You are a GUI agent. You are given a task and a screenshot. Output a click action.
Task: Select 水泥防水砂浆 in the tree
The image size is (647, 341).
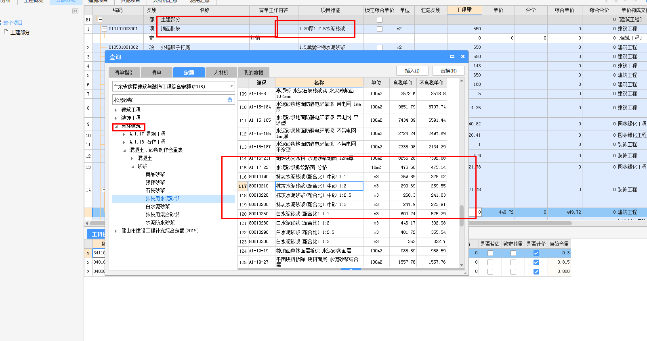pyautogui.click(x=160, y=222)
